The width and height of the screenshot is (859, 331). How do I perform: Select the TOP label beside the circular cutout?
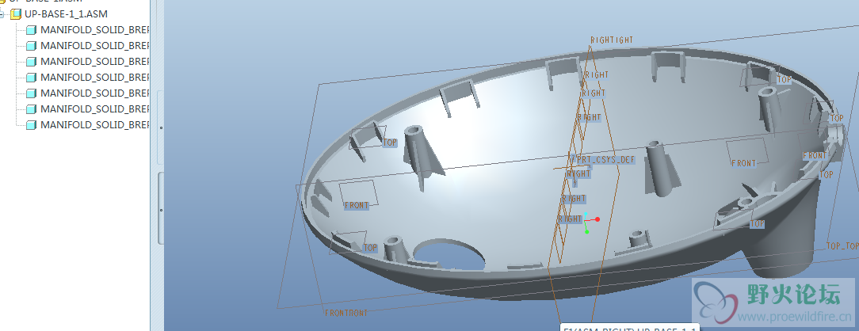pyautogui.click(x=370, y=248)
